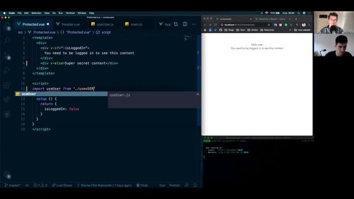
Task: Click the "Protected.vue" object breadcrumb
Action: 76,32
